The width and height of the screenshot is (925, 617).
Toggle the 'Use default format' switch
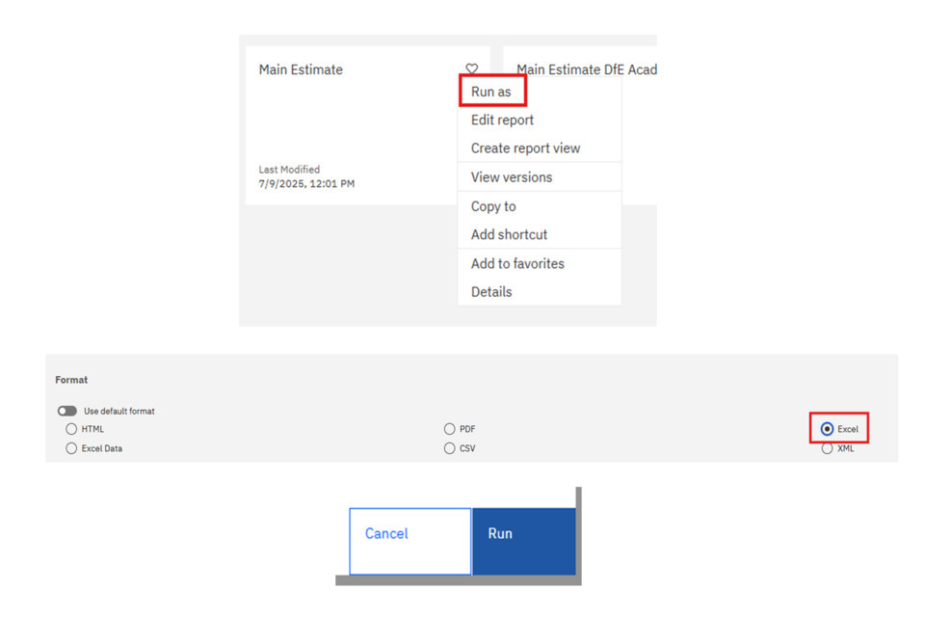point(67,411)
